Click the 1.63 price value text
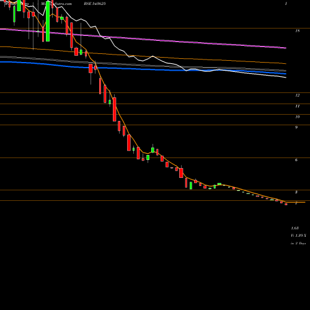Image resolution: width=310 pixels, height=310 pixels. point(294,228)
